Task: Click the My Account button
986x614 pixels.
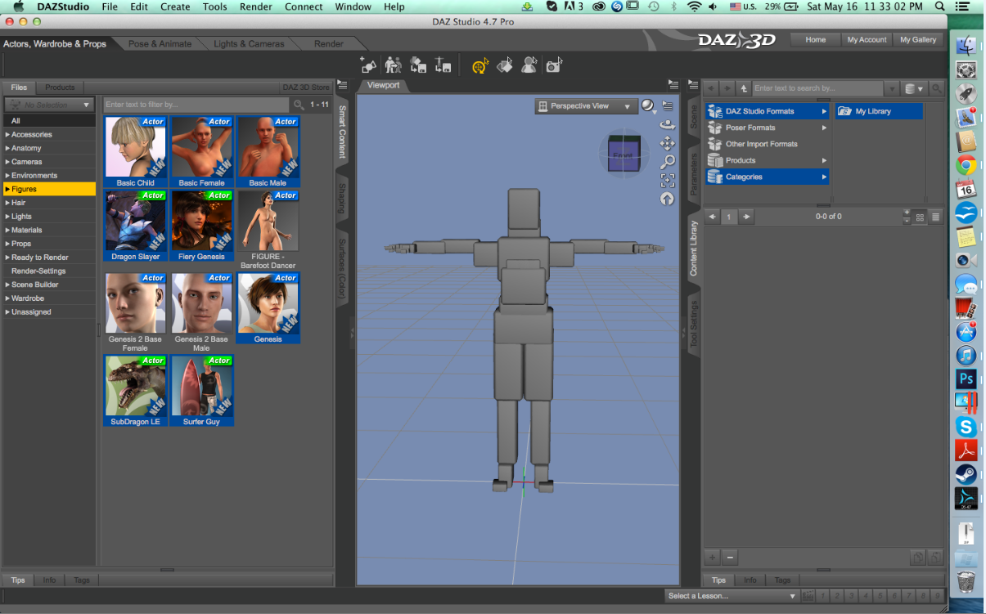Action: (867, 39)
